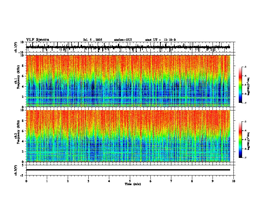Click the ch.2 colorbar log(PSD) label
This screenshot has height=203, width=263.
pos(248,141)
